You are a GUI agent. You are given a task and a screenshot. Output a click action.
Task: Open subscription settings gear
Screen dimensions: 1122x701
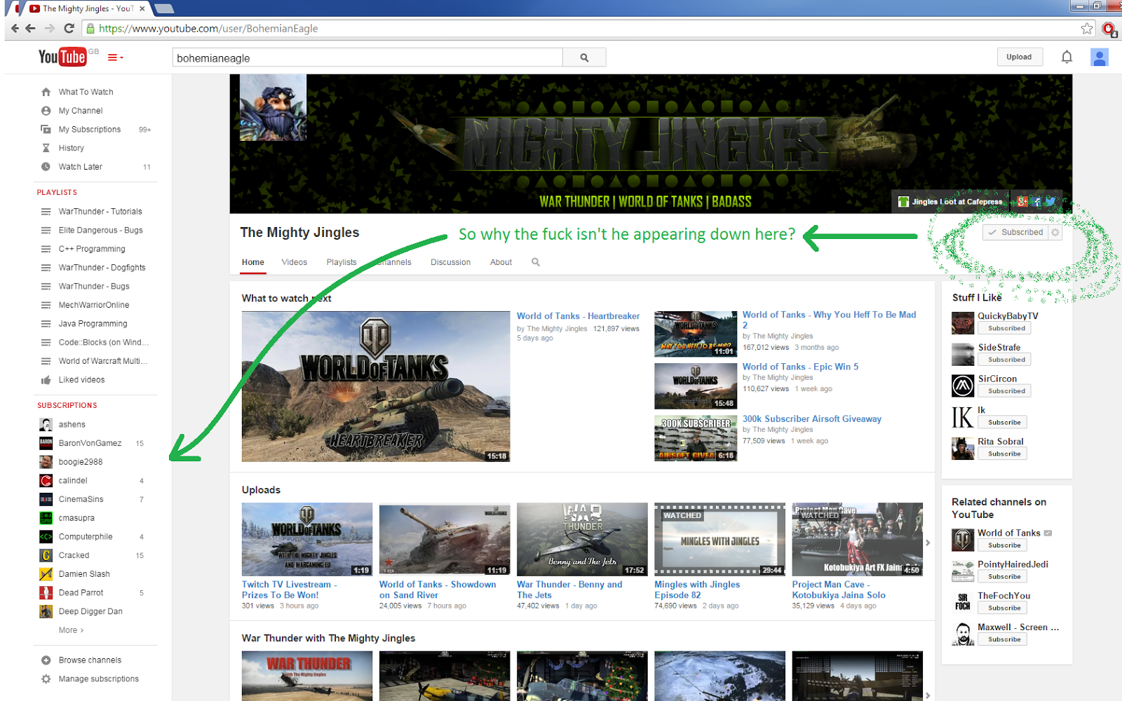click(1055, 232)
